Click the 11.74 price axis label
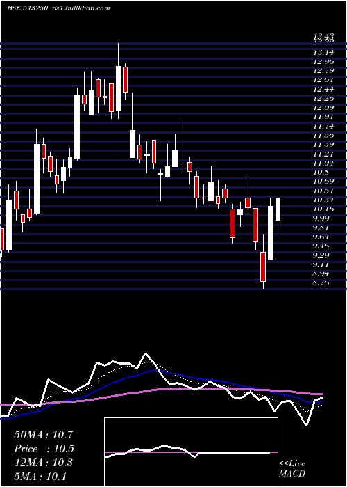Screen dimensions: 347x487 (x=323, y=126)
